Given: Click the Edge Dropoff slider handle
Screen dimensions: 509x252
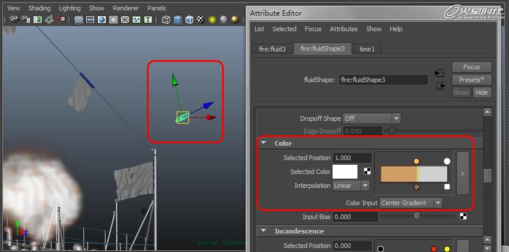Looking at the screenshot, I should pyautogui.click(x=392, y=131).
